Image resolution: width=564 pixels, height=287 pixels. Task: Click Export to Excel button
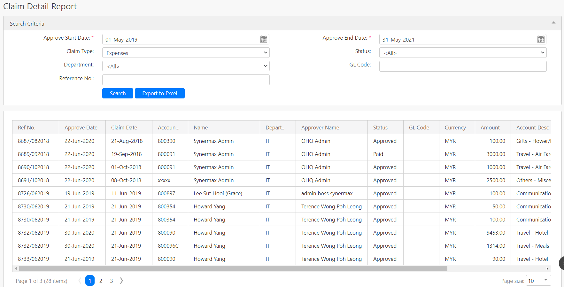pos(160,93)
